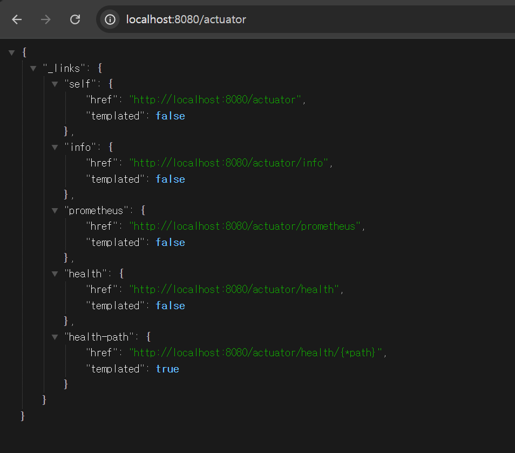Collapse the "info" node
Image resolution: width=515 pixels, height=453 pixels.
[55, 148]
